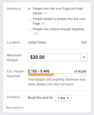Viewport: 94px width, 115px height.
Task: Open the "1 day" duration dropdown
Action: 63,98
